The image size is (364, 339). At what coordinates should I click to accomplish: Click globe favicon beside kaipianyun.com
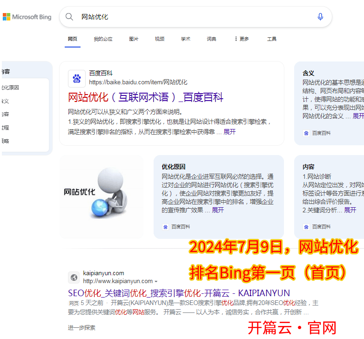pos(74,278)
